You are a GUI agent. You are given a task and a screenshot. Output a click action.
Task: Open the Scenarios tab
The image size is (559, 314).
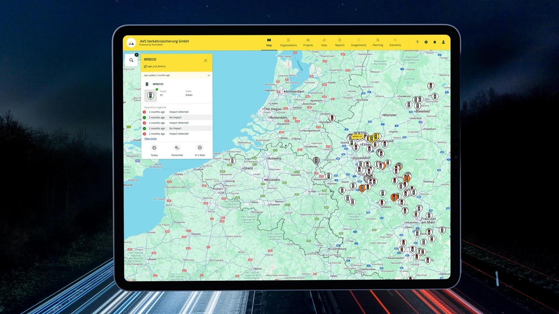point(395,42)
